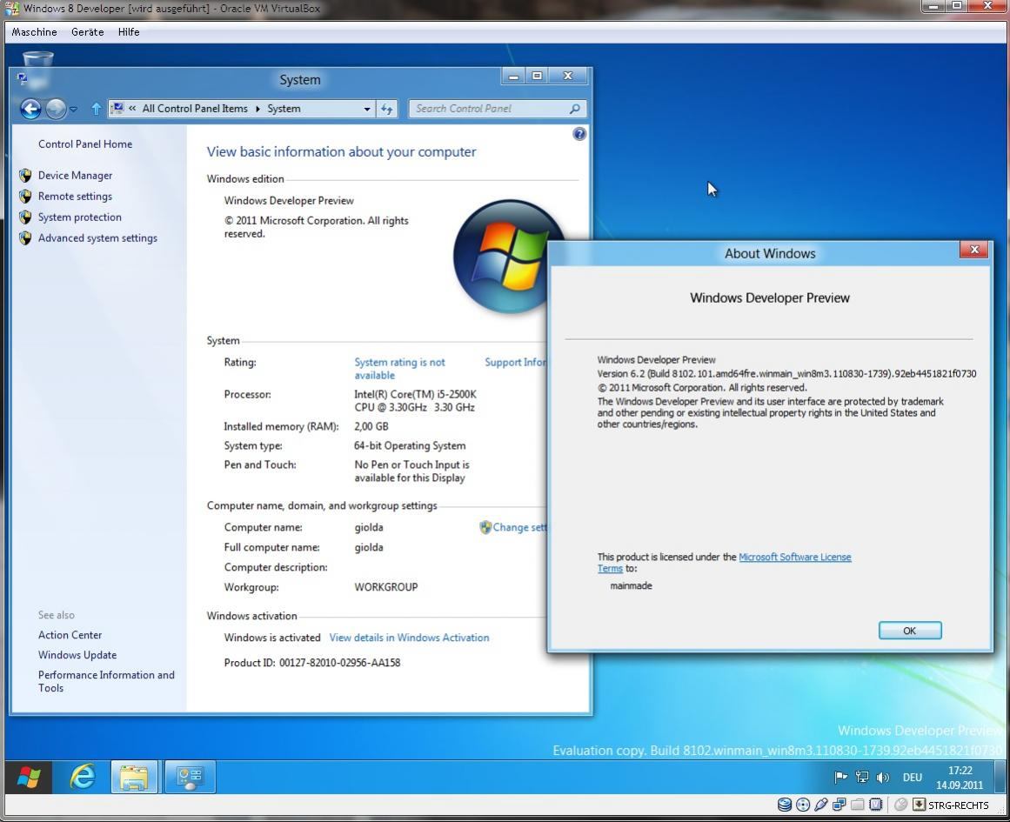Expand the address bar history dropdown

[366, 109]
